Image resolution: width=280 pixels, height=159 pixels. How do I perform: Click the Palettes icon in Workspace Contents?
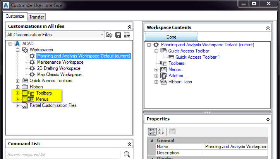163,76
